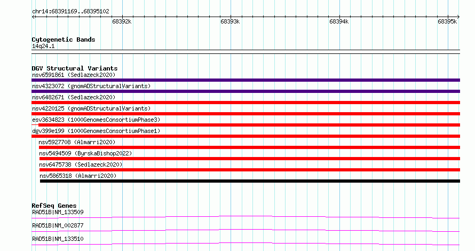Open the RAD51B|NM_002877 transcript label
Screen dimensions: 475x251
[x=58, y=225]
